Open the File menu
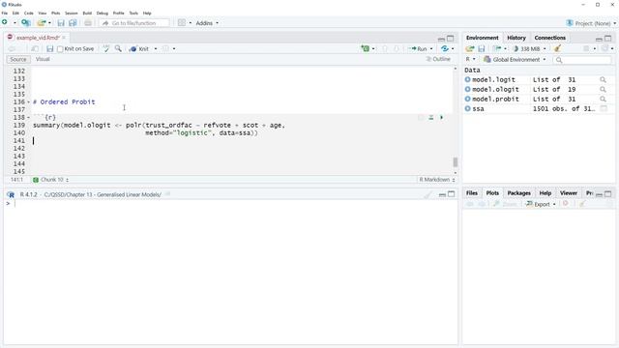 4,13
